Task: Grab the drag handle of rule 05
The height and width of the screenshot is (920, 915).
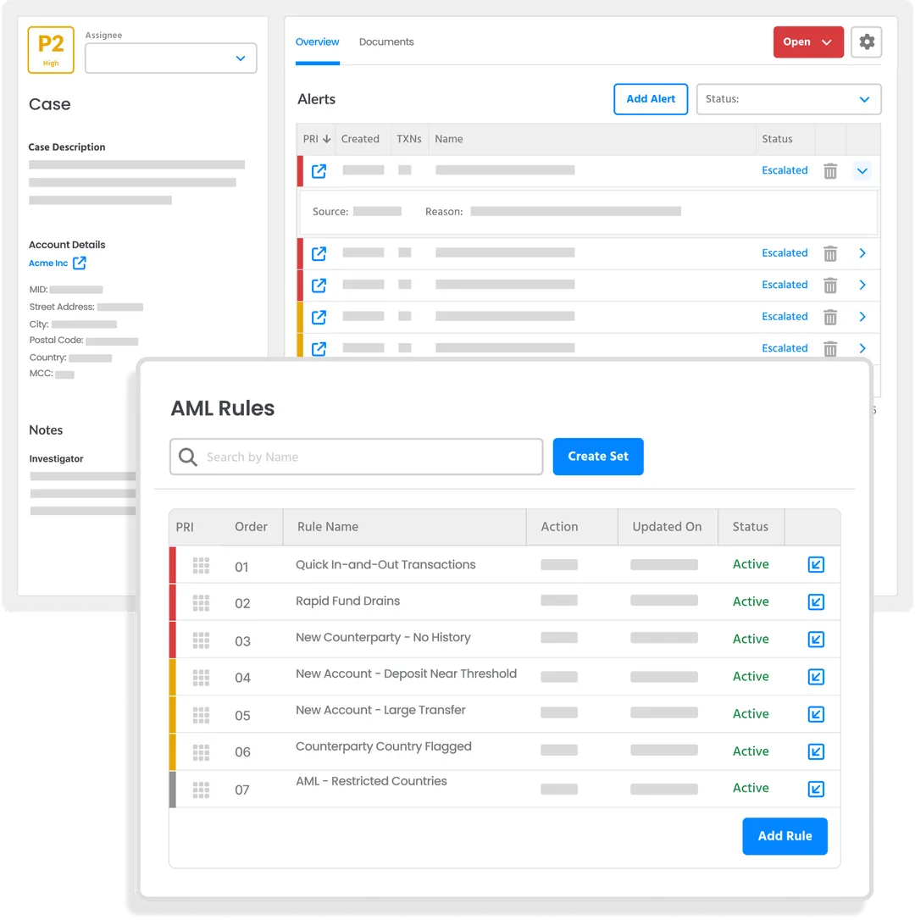Action: [x=201, y=715]
